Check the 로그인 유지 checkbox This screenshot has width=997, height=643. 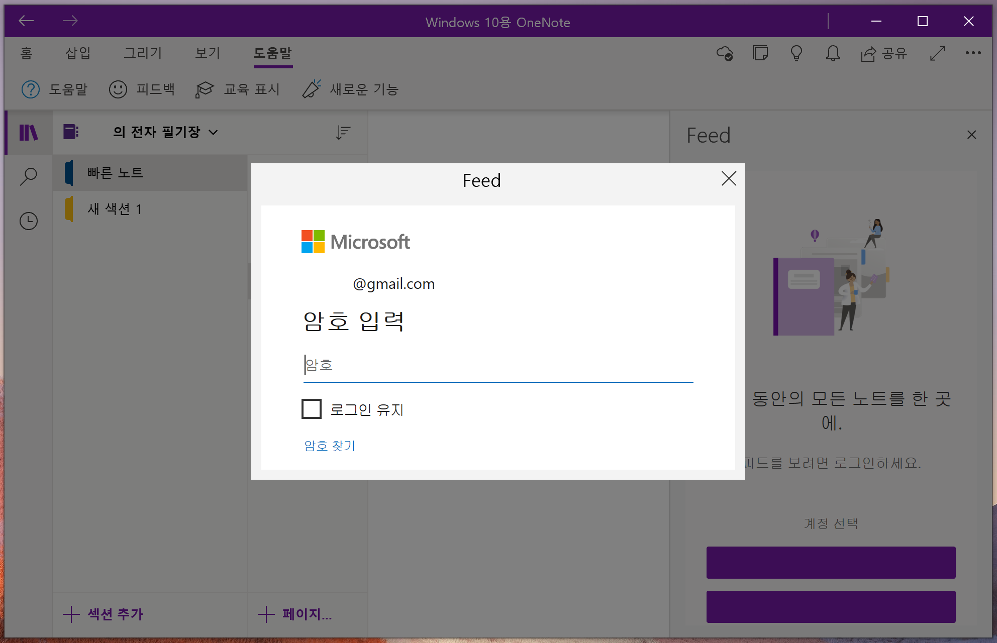click(312, 409)
